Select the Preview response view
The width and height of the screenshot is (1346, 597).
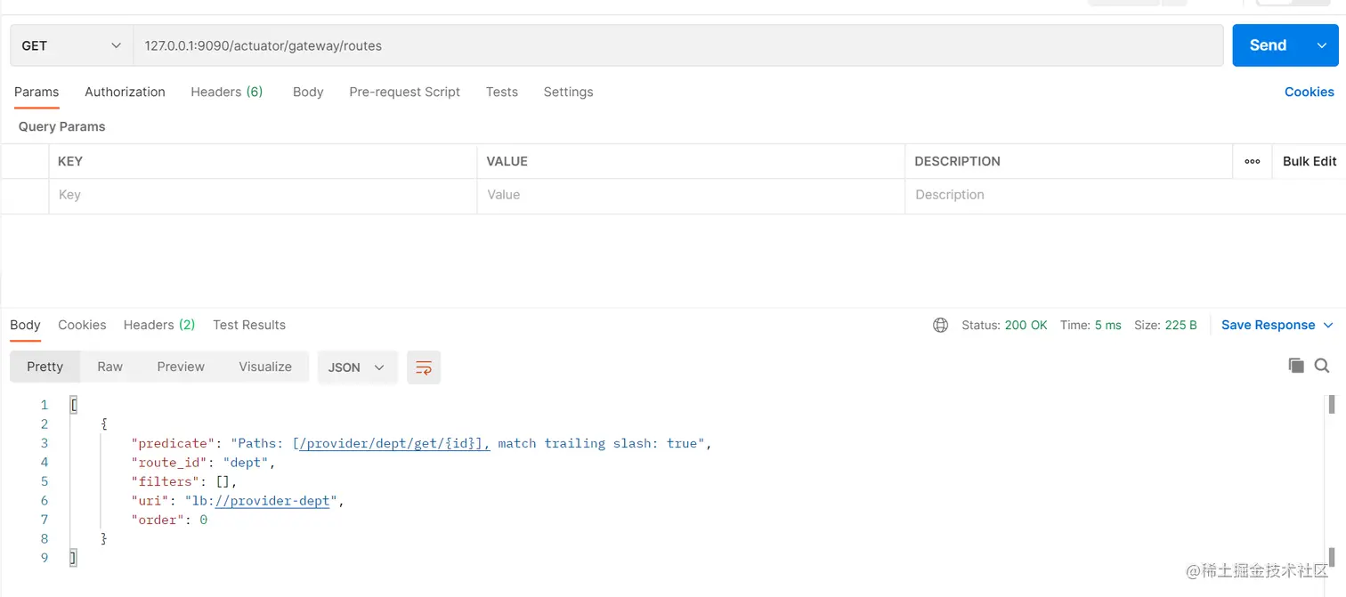coord(181,367)
